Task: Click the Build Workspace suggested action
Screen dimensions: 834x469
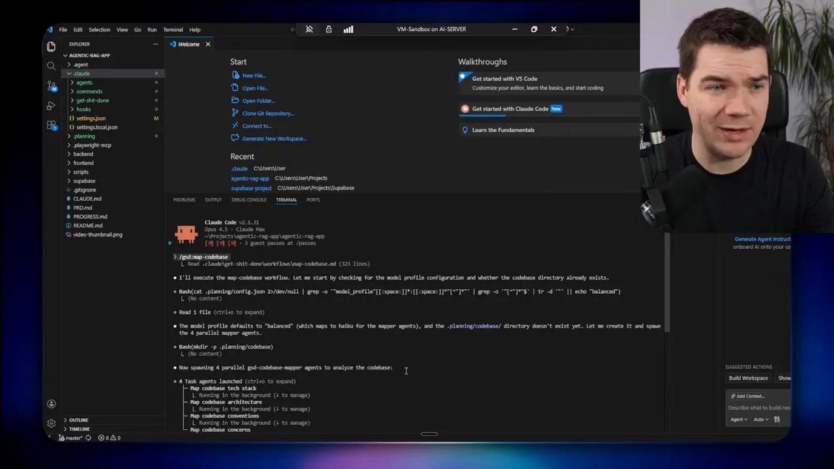Action: [x=748, y=378]
